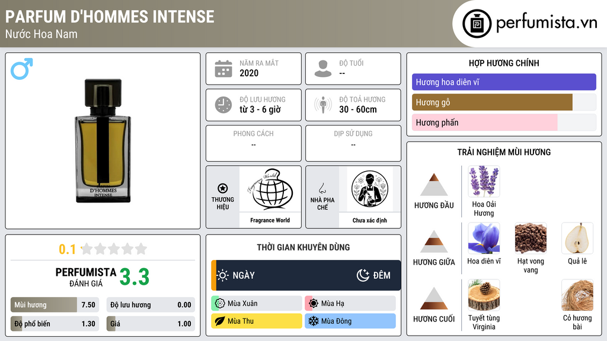Click the calendar icon beside Năm ra mắt

223,69
